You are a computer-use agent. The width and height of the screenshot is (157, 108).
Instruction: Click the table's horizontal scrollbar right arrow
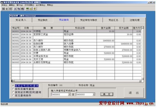click(140, 81)
